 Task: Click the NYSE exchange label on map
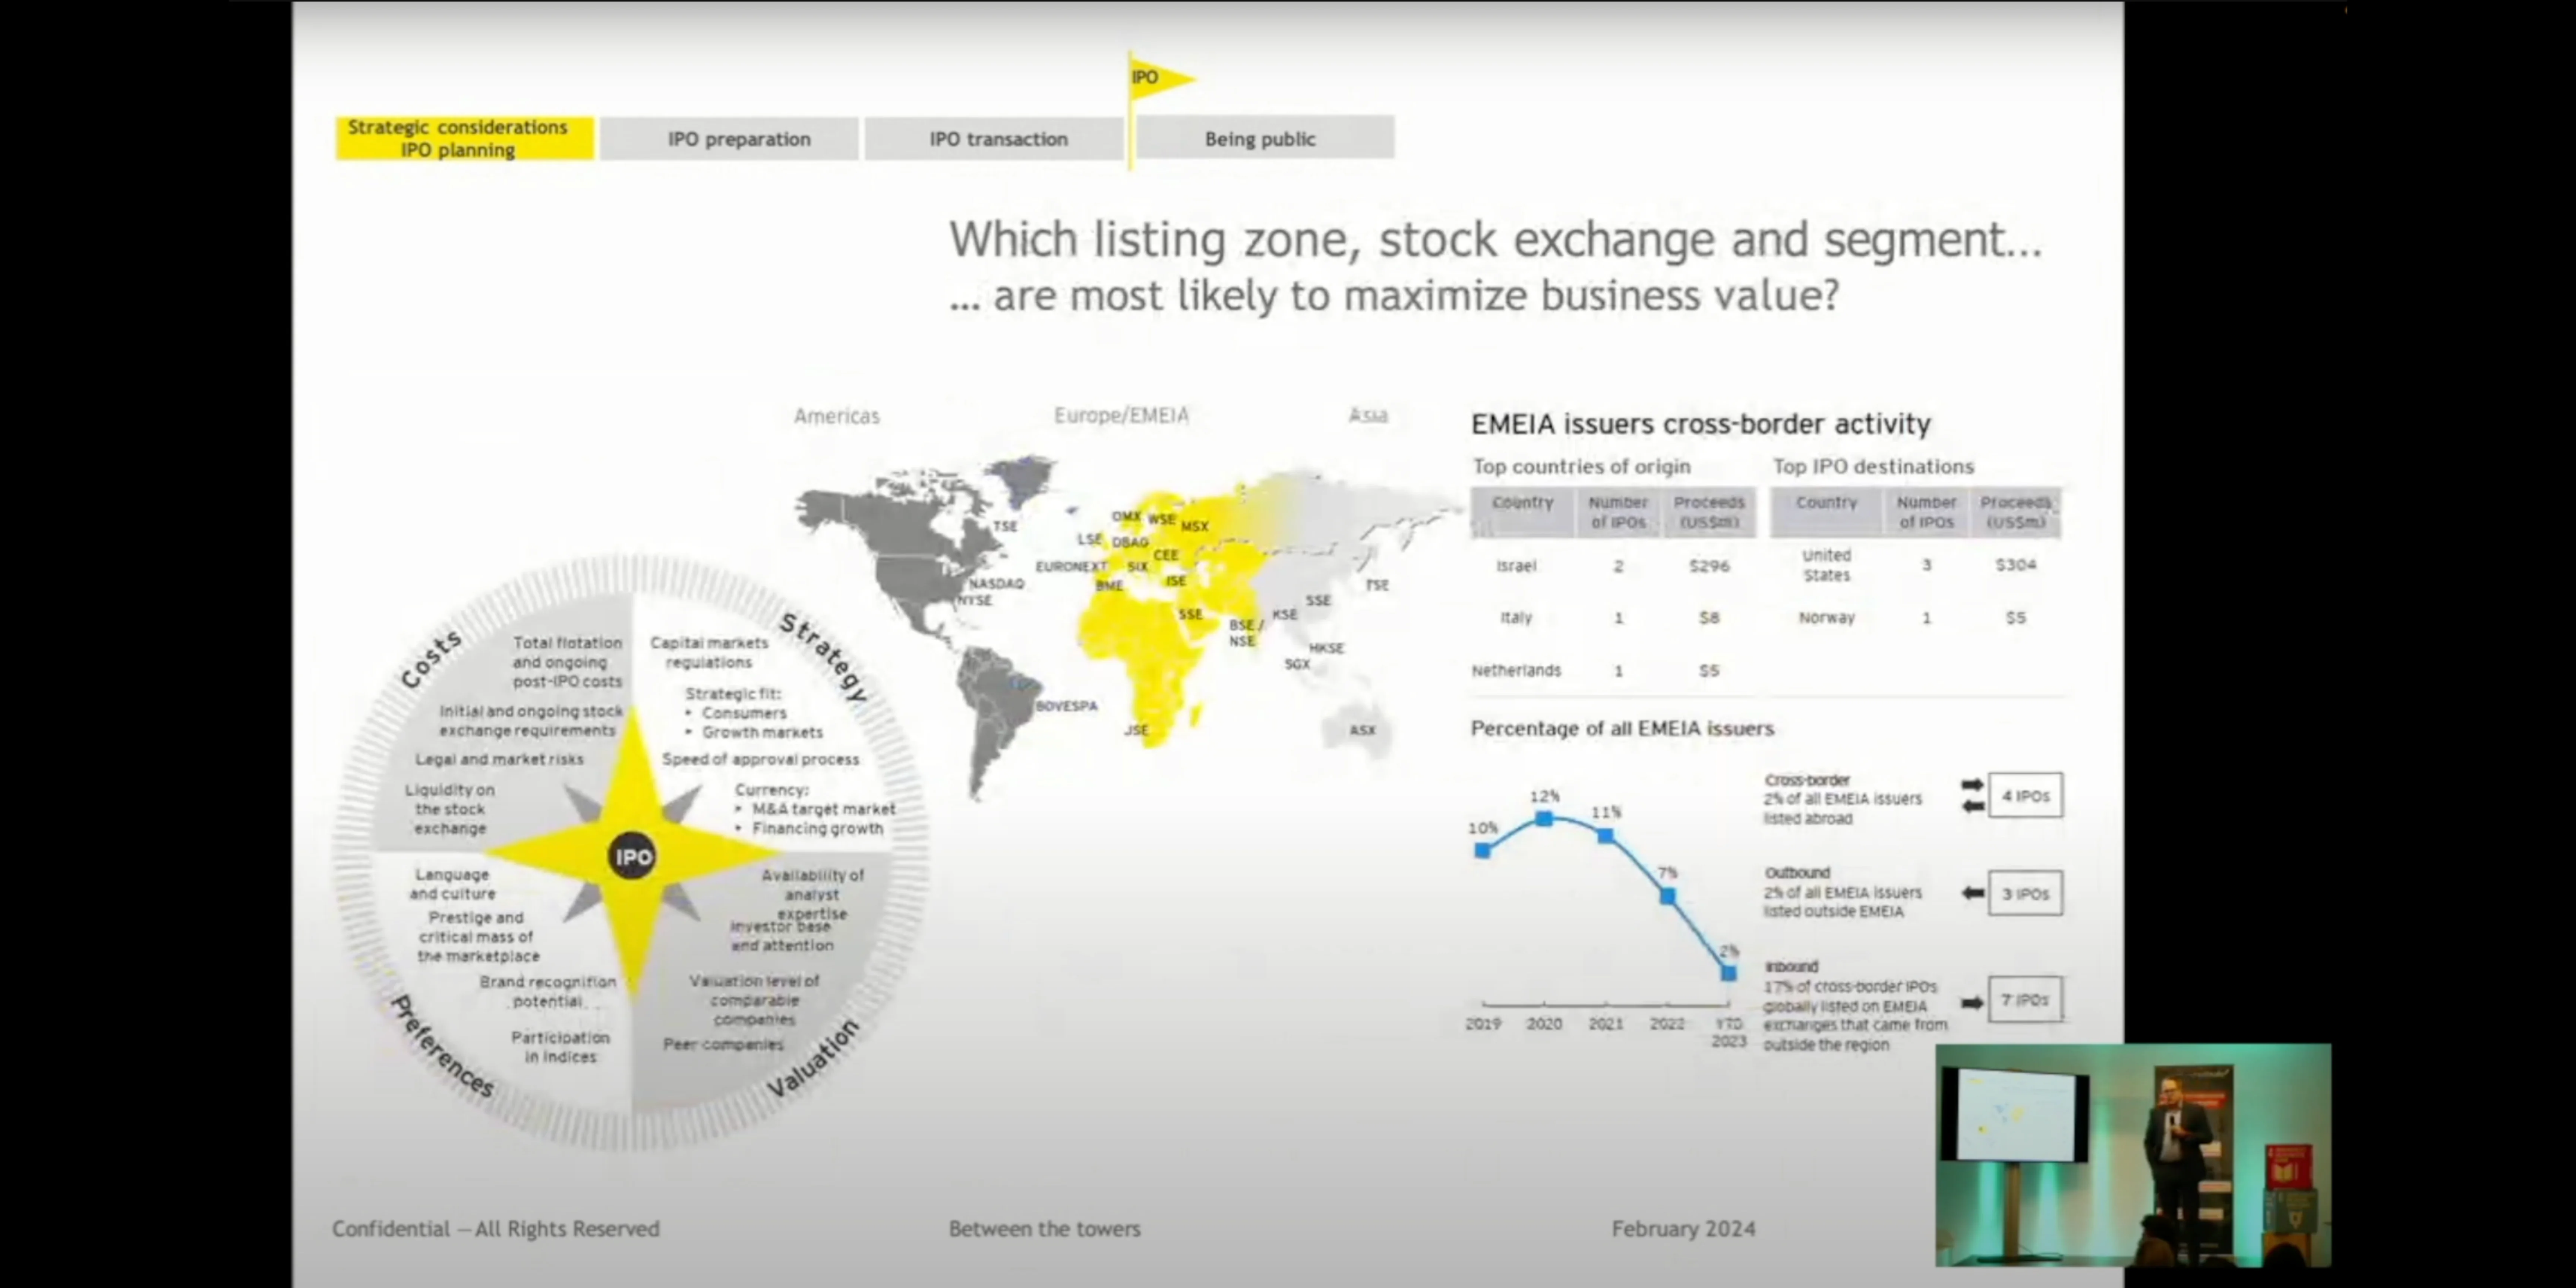click(975, 601)
